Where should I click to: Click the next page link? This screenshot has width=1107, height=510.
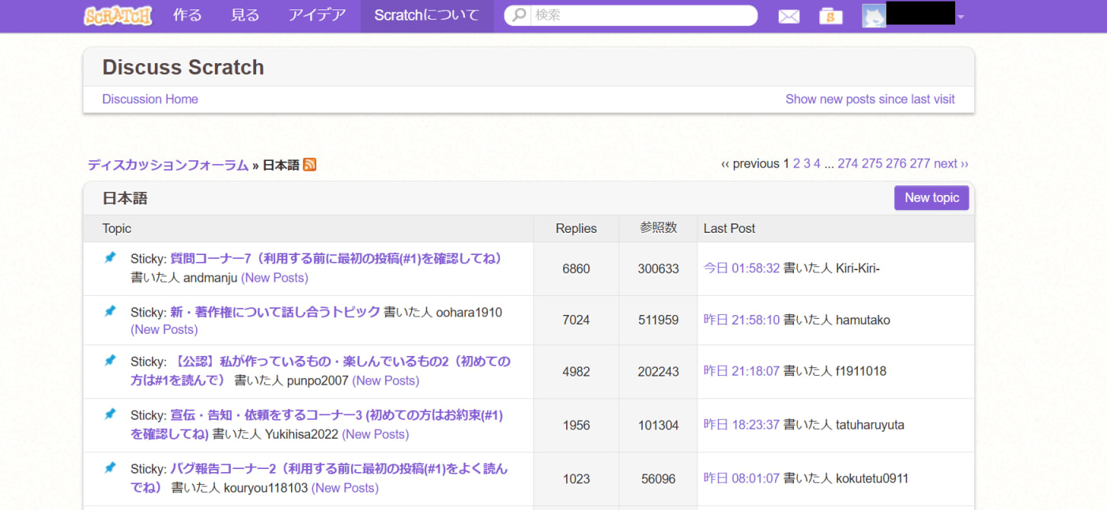[951, 163]
